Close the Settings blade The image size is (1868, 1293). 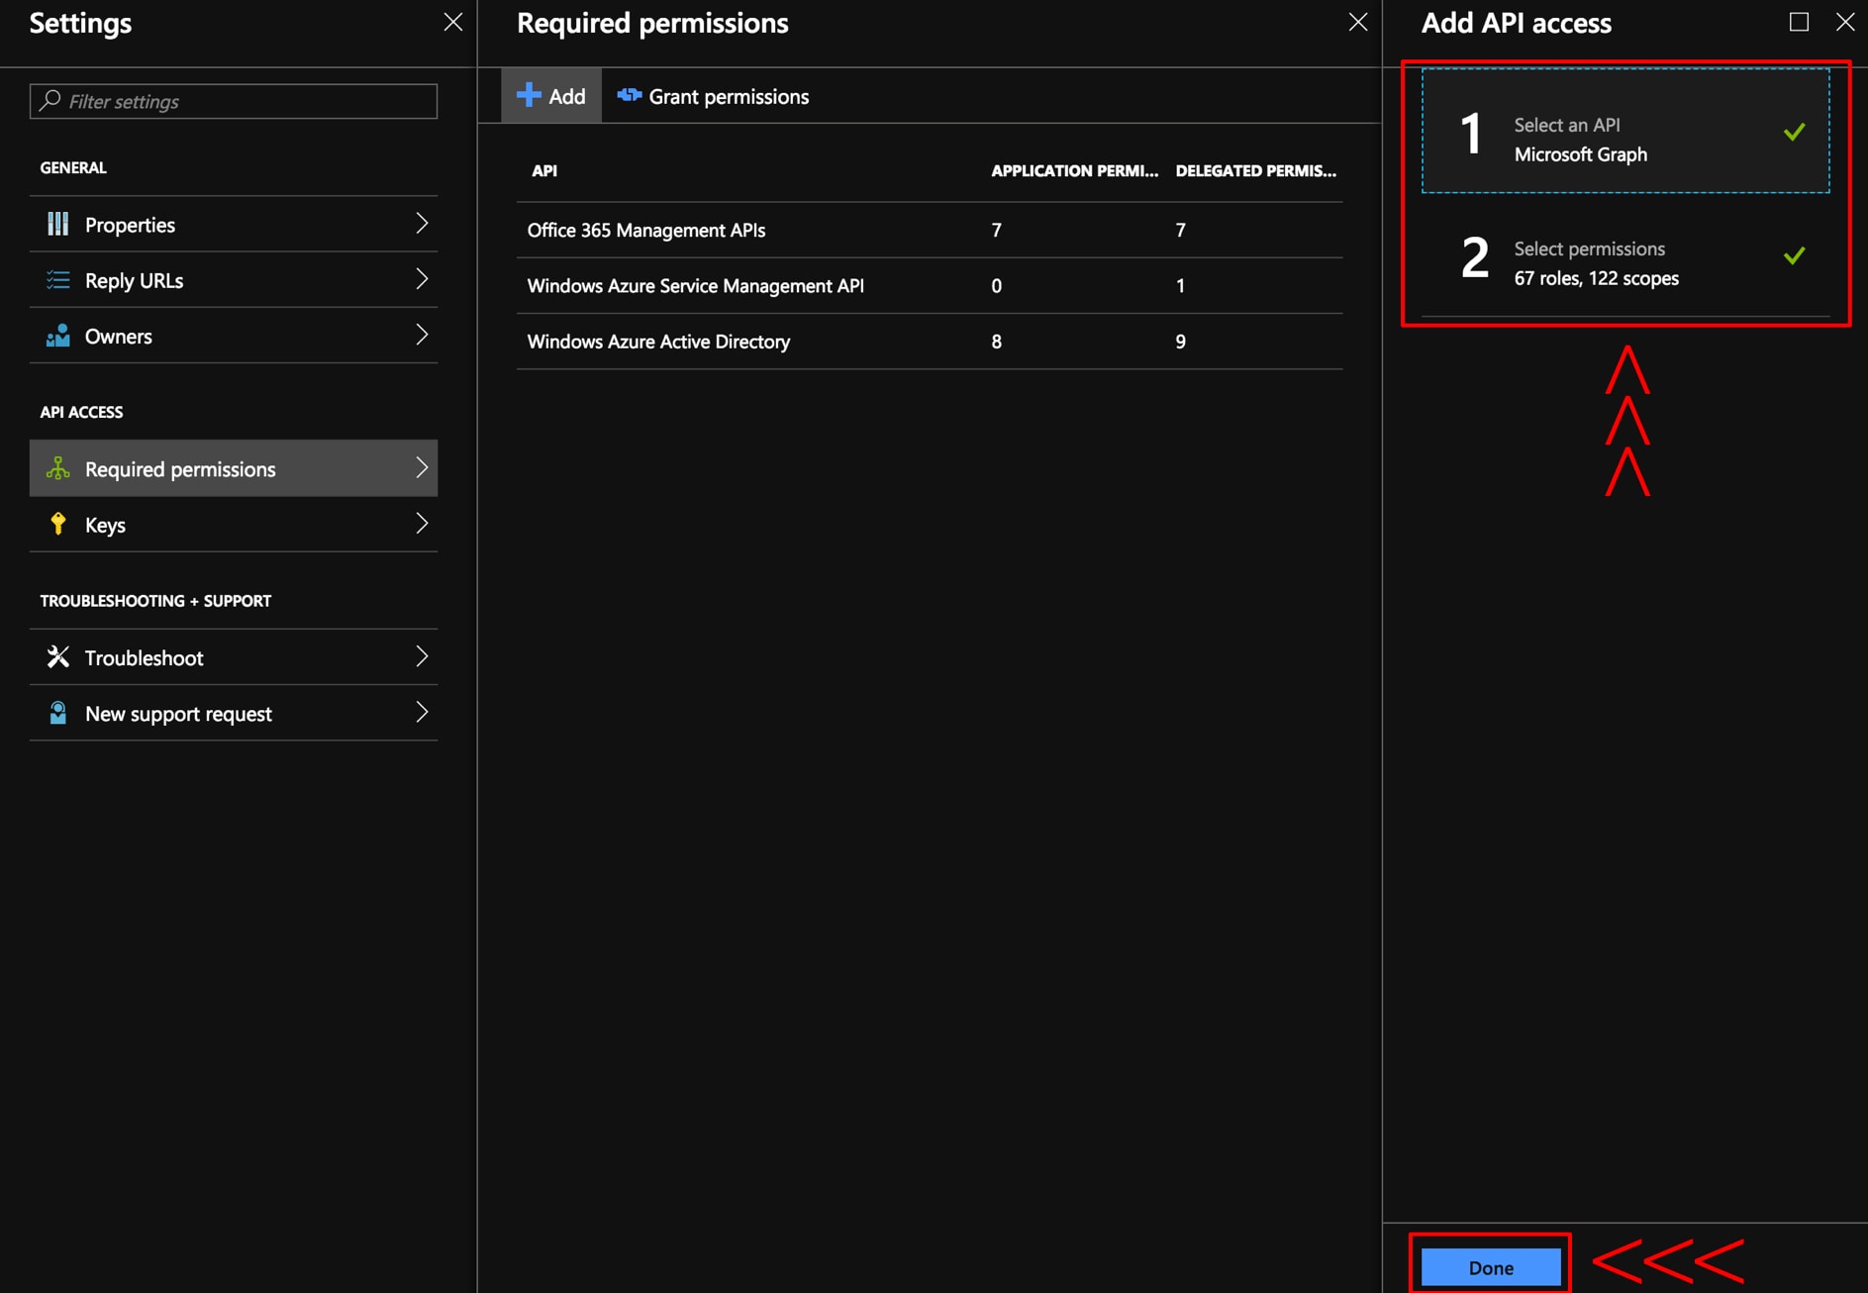coord(452,22)
